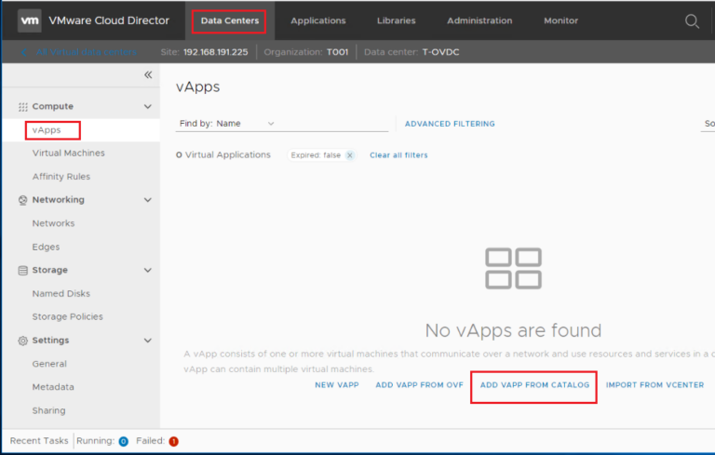Click the VMware vm logo icon
This screenshot has height=455, width=715.
(x=30, y=20)
